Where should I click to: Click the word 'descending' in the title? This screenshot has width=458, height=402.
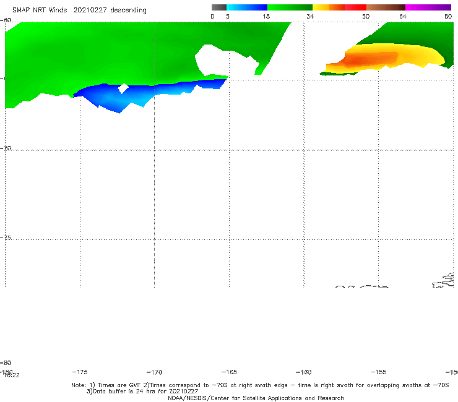pyautogui.click(x=128, y=11)
